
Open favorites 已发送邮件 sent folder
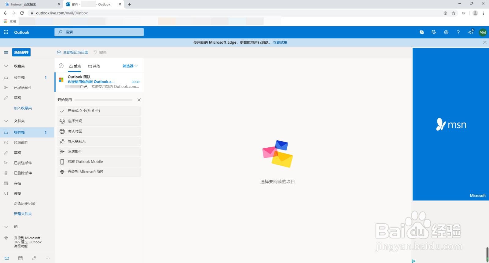pos(27,88)
